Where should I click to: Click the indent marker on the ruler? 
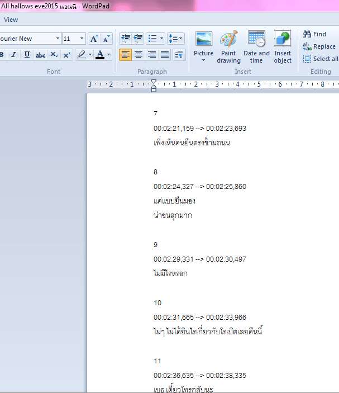click(154, 86)
